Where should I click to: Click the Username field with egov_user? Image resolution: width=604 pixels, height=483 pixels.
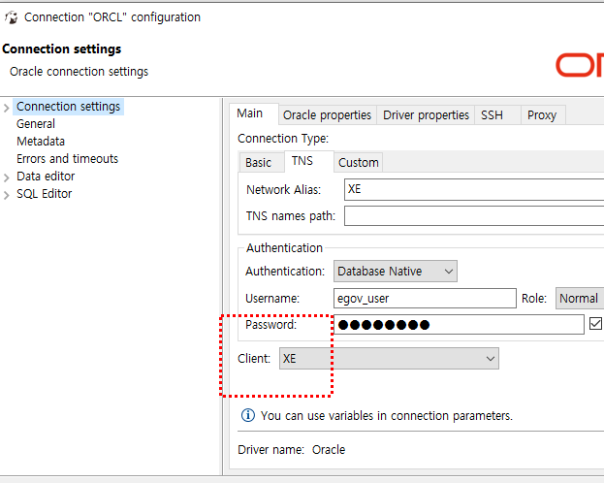425,298
